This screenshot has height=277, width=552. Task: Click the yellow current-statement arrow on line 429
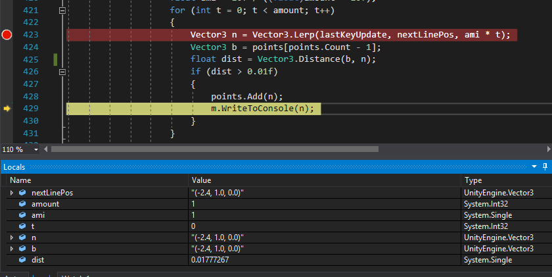point(7,109)
